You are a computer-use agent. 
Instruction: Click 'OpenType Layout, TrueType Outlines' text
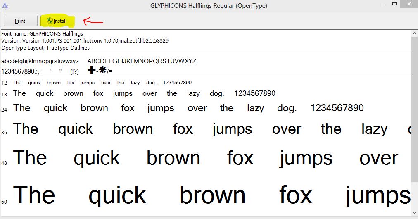45,48
